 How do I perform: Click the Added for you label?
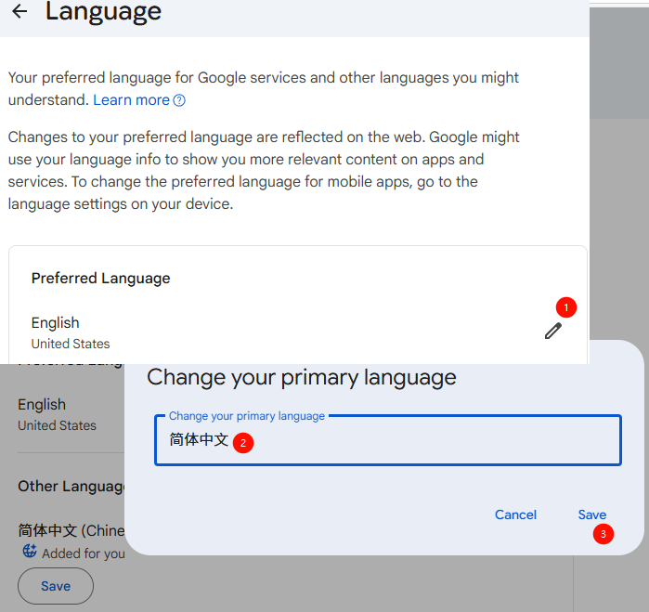click(x=84, y=553)
